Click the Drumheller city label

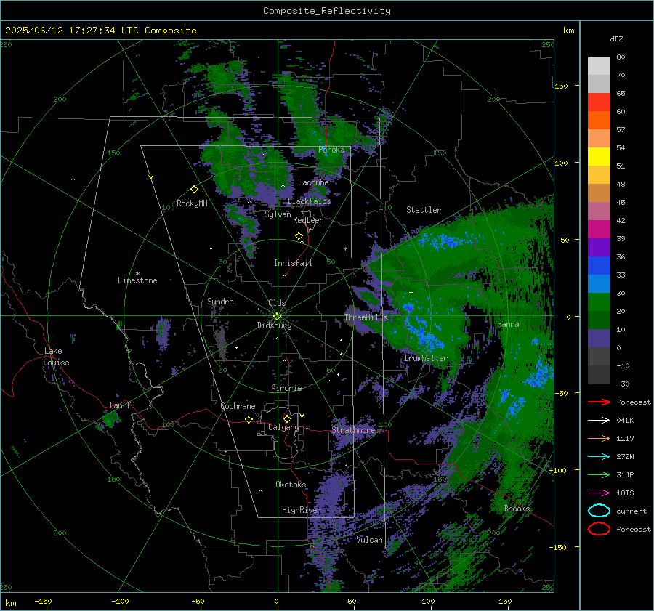(425, 358)
